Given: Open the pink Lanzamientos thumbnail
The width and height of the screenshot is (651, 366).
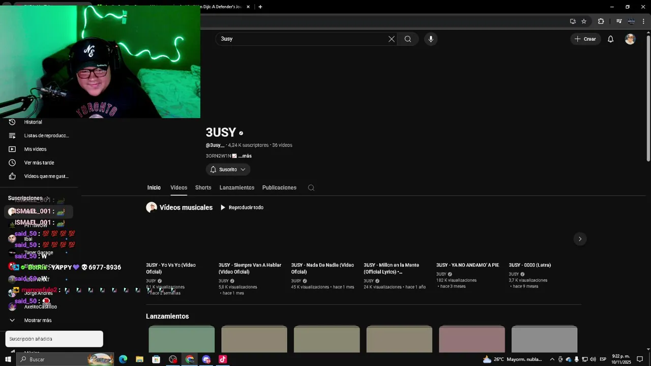Looking at the screenshot, I should (x=472, y=339).
